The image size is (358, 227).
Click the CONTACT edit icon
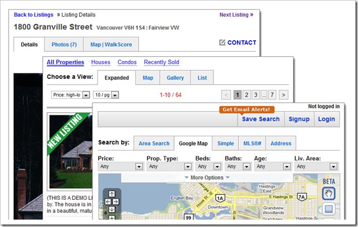click(222, 42)
